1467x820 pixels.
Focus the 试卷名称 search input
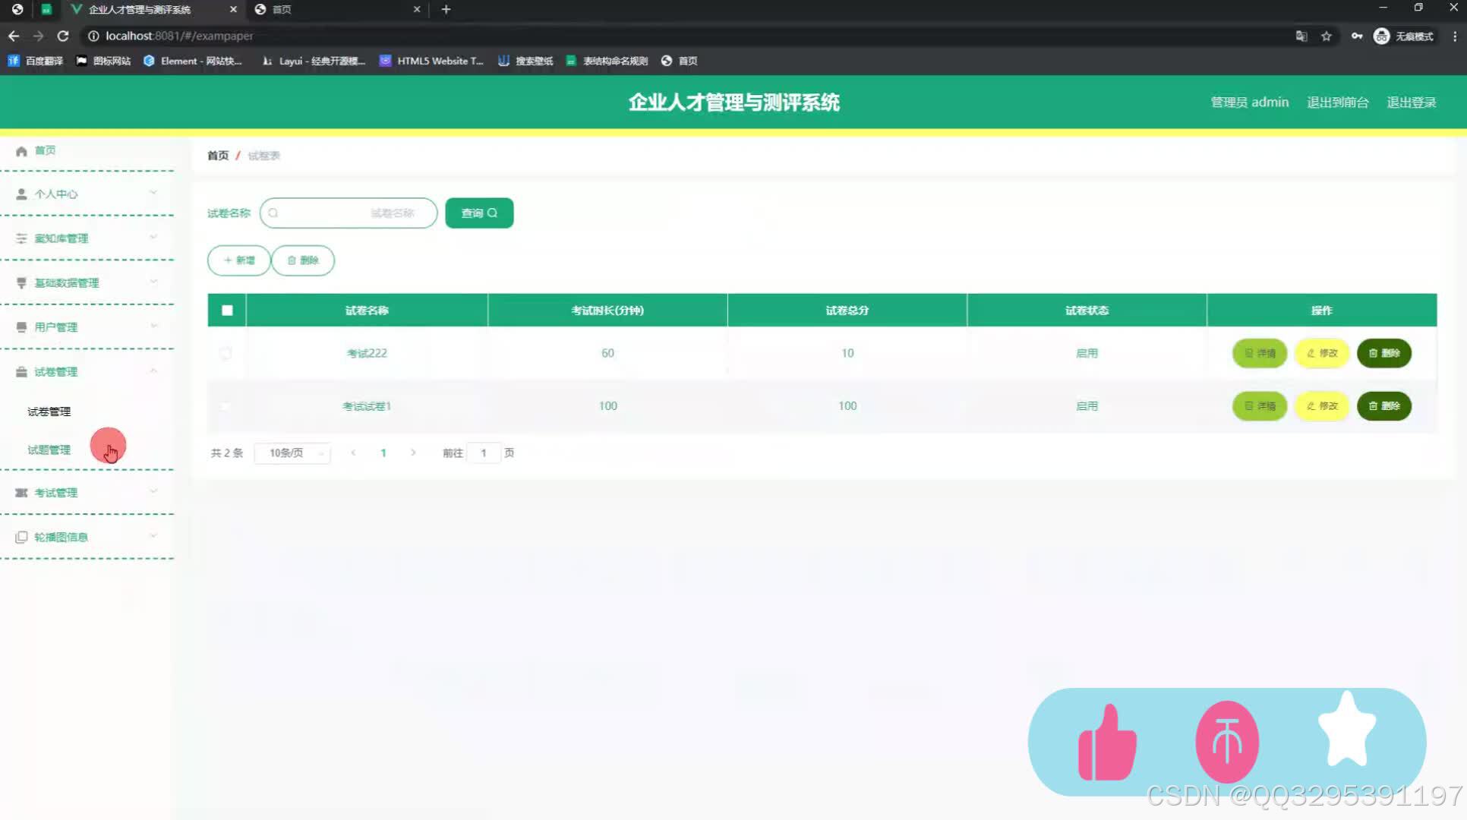pyautogui.click(x=349, y=213)
